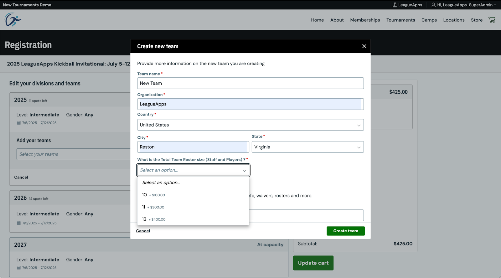Edit the Team name field
The height and width of the screenshot is (278, 501).
pyautogui.click(x=250, y=83)
